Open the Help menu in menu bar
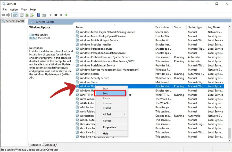Screen dimensions: 232x152 [33, 10]
